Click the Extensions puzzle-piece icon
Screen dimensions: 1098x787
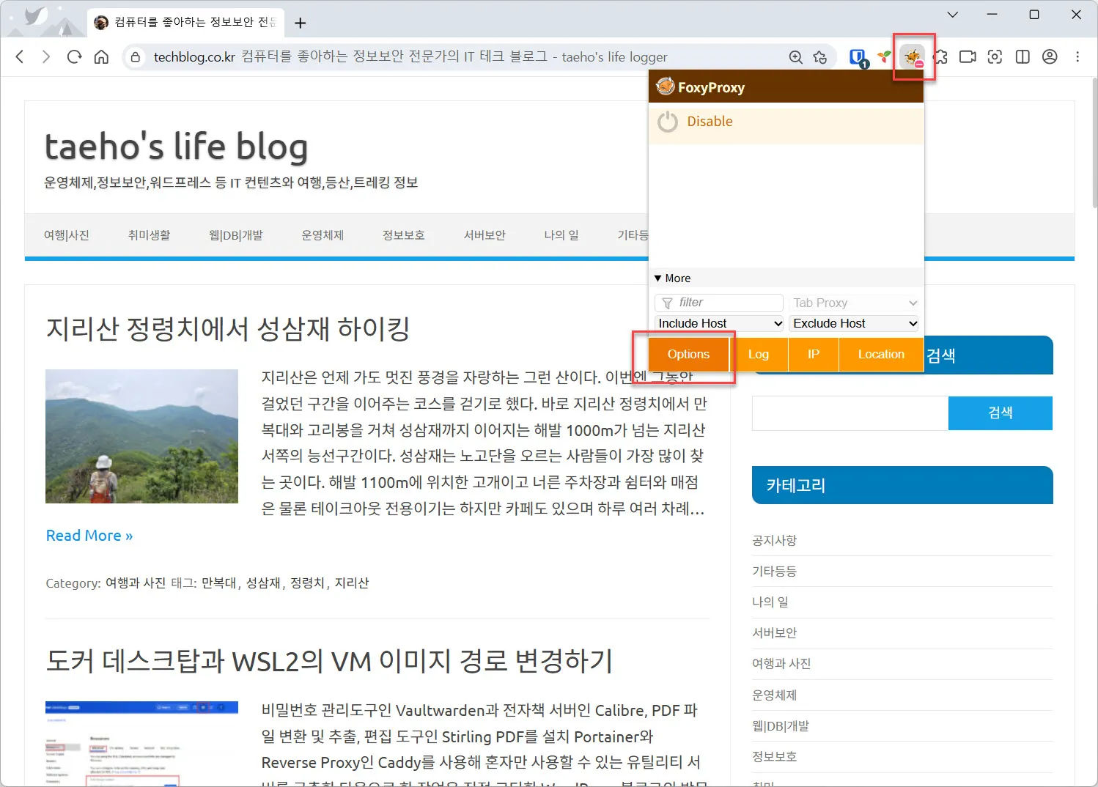(x=940, y=56)
